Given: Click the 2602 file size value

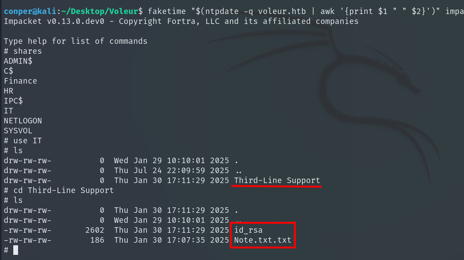Looking at the screenshot, I should pyautogui.click(x=94, y=231).
